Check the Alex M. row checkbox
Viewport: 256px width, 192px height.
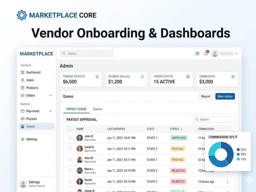(70, 160)
